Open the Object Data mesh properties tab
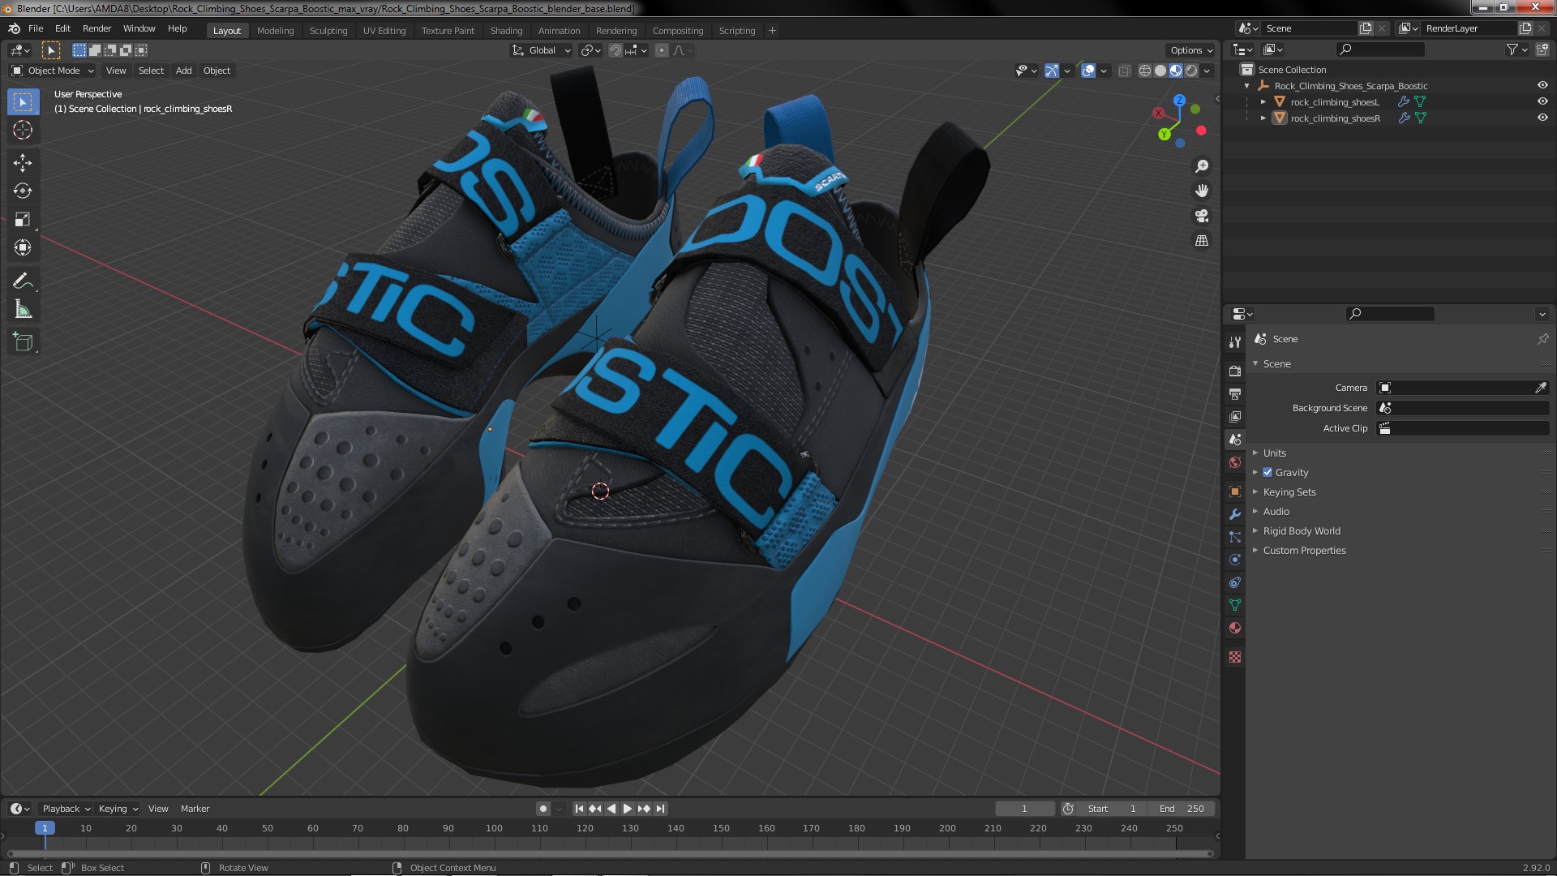 (1235, 605)
